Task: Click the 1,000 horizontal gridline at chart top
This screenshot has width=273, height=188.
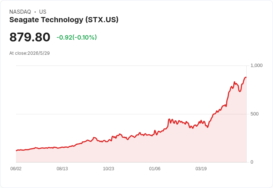Action: [x=131, y=66]
